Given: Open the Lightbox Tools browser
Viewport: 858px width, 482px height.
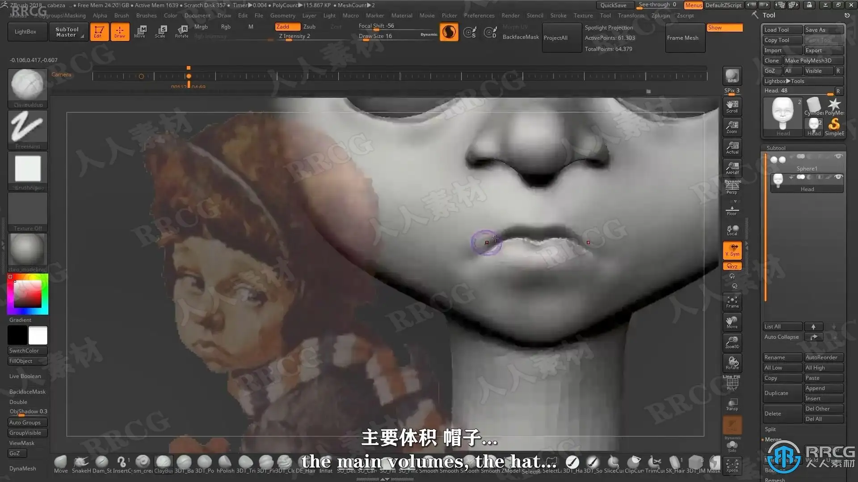Looking at the screenshot, I should pos(784,81).
